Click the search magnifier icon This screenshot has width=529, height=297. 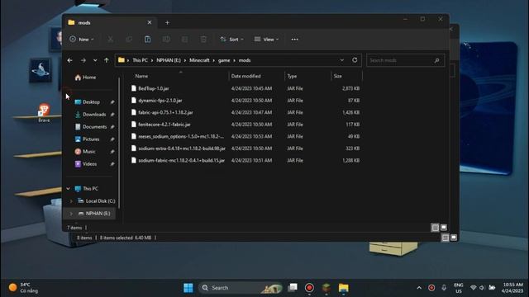coord(436,60)
